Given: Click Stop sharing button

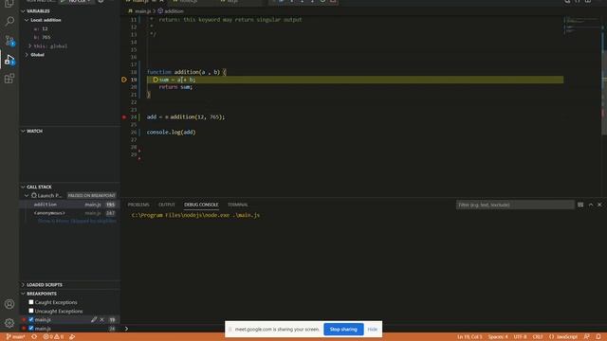Looking at the screenshot, I should (343, 330).
